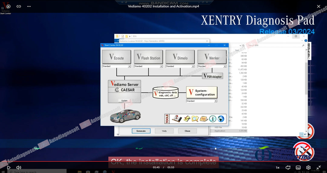Launch the Werker module

(212, 57)
